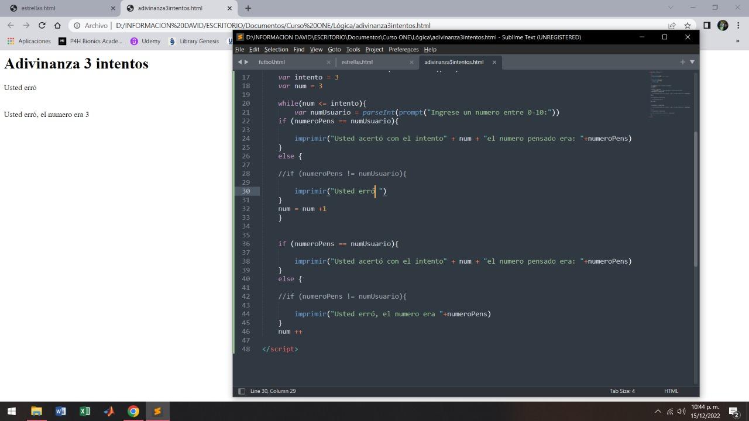Switch to estrellas.html Chrome tab

coord(61,8)
